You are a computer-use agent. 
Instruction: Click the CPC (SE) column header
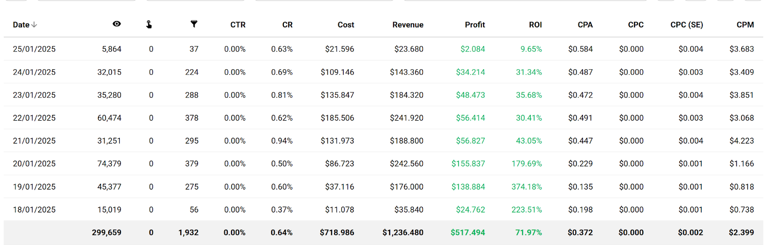[686, 25]
